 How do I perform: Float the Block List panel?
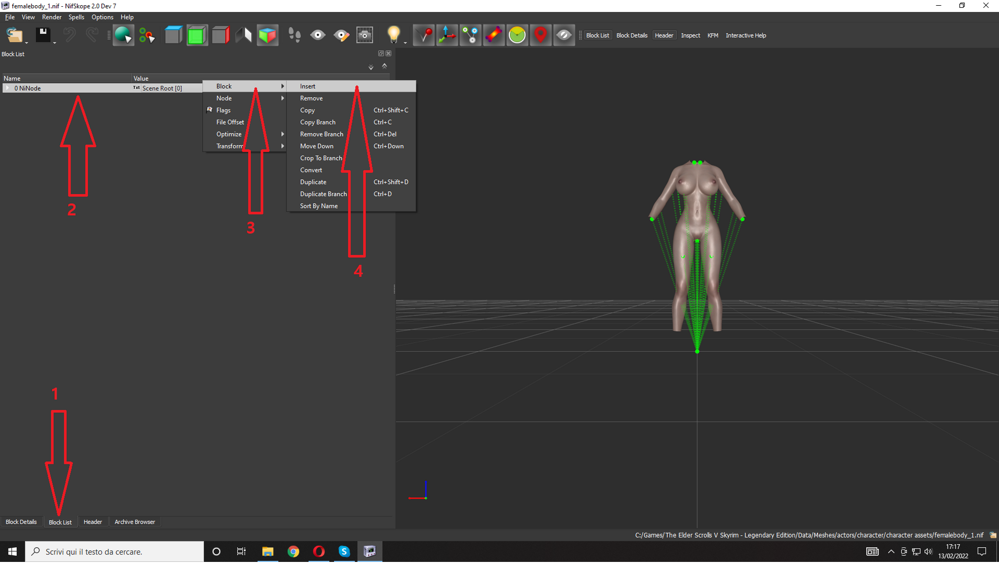(x=381, y=53)
